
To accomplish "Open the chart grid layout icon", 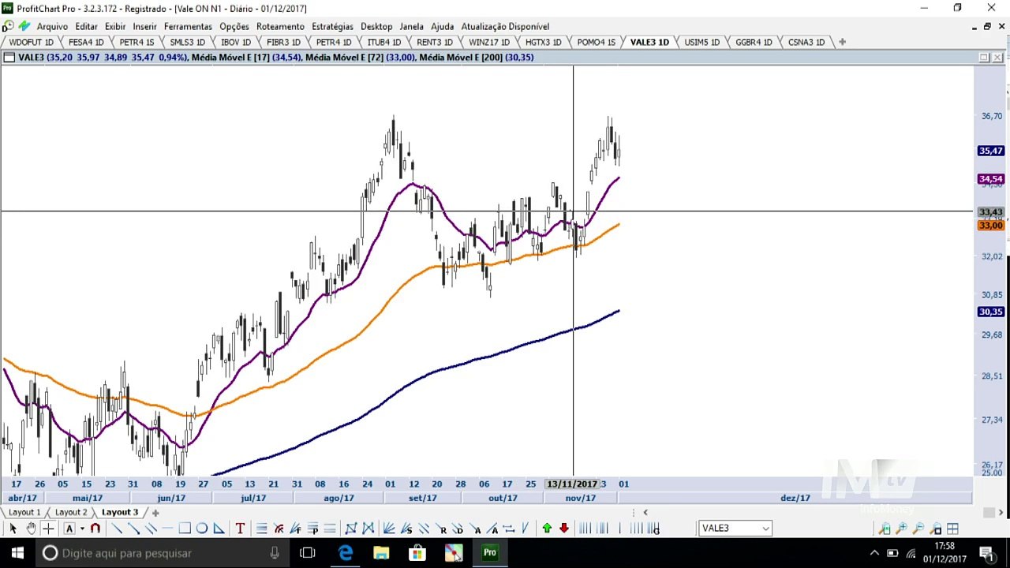I will [x=952, y=529].
